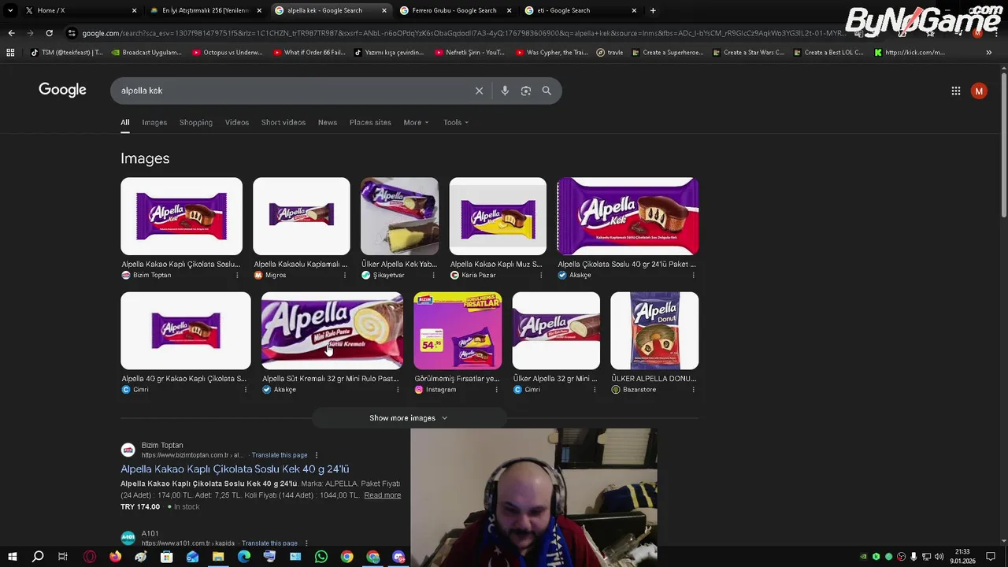Image resolution: width=1008 pixels, height=567 pixels.
Task: Go to Google home via the logo
Action: pos(62,90)
